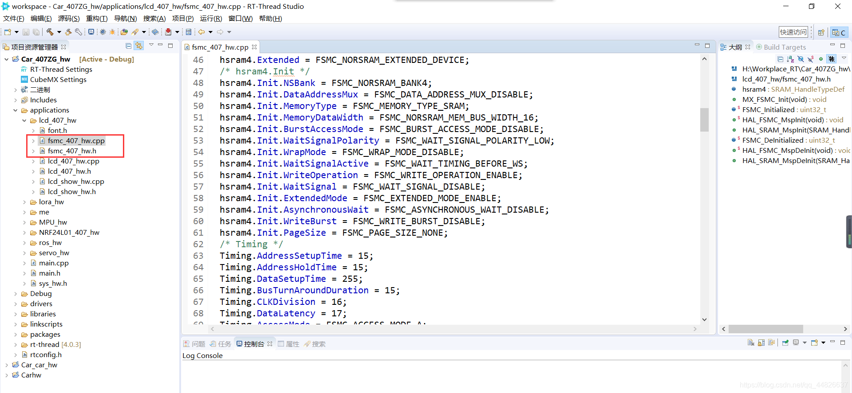852x393 pixels.
Task: Toggle the C perspective button
Action: pos(839,32)
